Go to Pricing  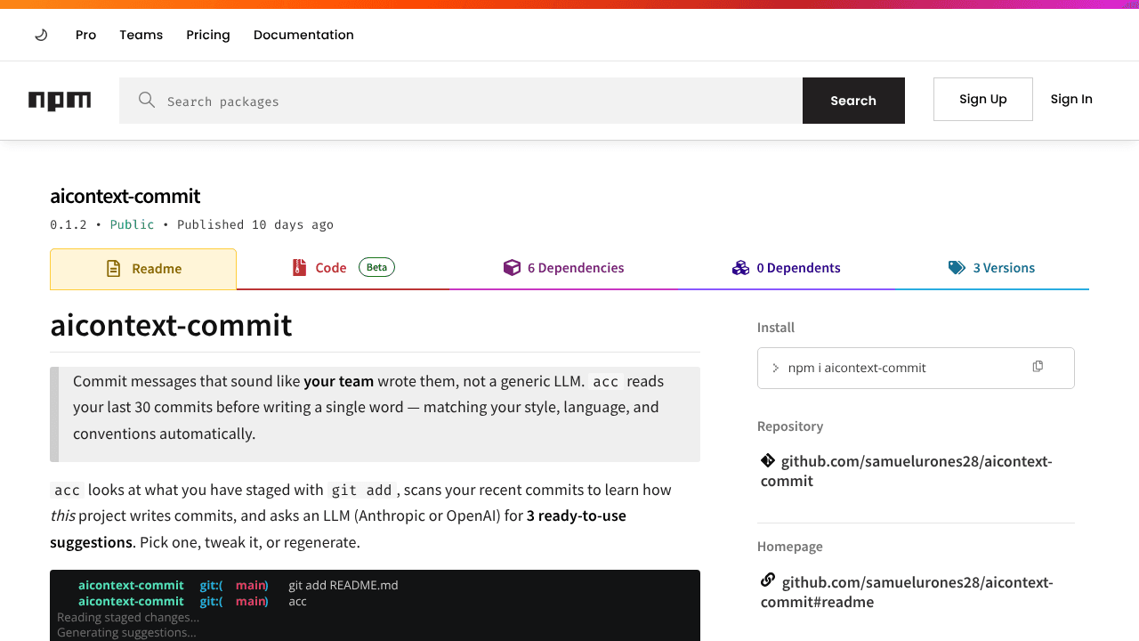208,35
